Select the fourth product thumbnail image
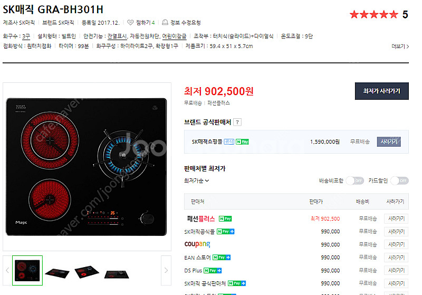This screenshot has height=295, width=422. click(116, 274)
